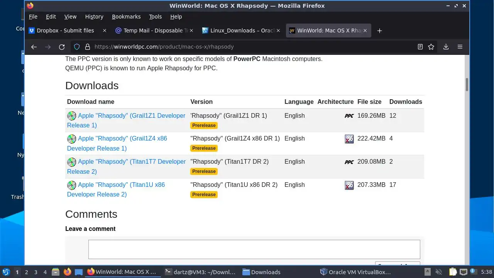Close the Temp Mail tab
Screen dimensions: 494x278
(x=192, y=31)
